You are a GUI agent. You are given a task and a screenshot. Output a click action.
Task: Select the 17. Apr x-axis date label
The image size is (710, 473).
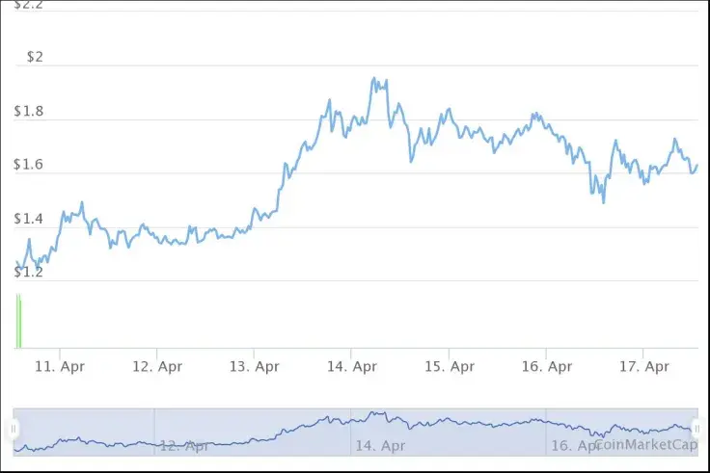tap(643, 366)
